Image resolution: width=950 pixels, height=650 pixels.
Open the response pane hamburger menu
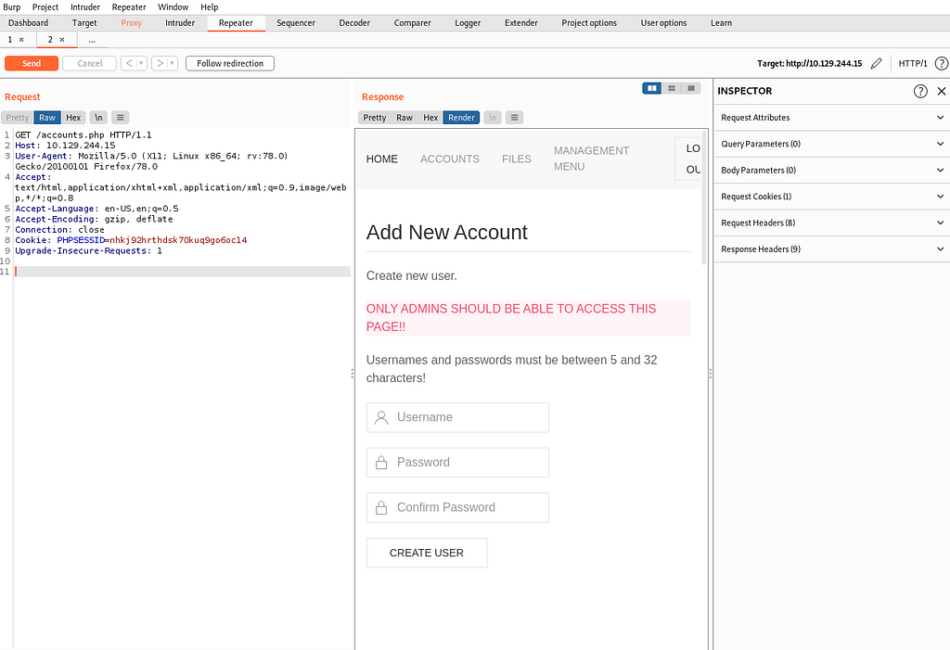click(x=514, y=118)
